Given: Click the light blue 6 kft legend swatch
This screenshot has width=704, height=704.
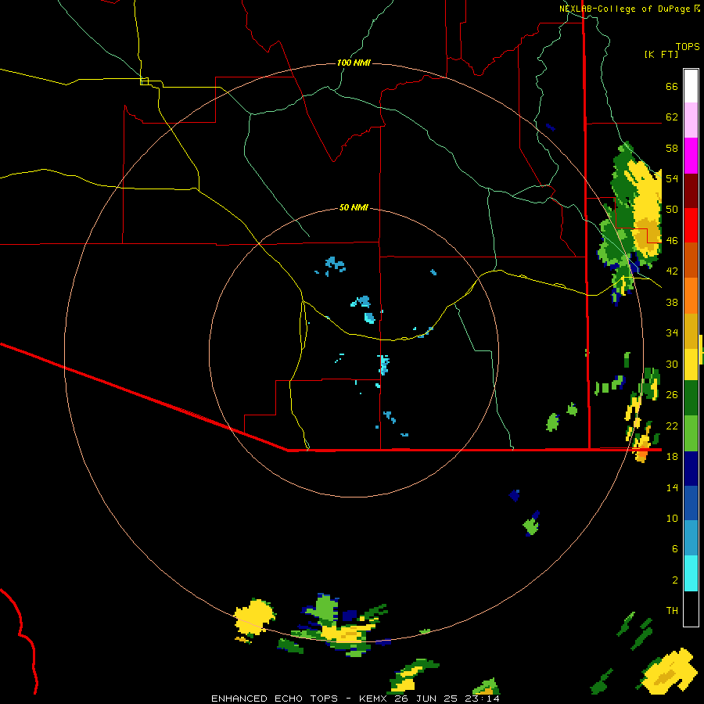Looking at the screenshot, I should [691, 538].
